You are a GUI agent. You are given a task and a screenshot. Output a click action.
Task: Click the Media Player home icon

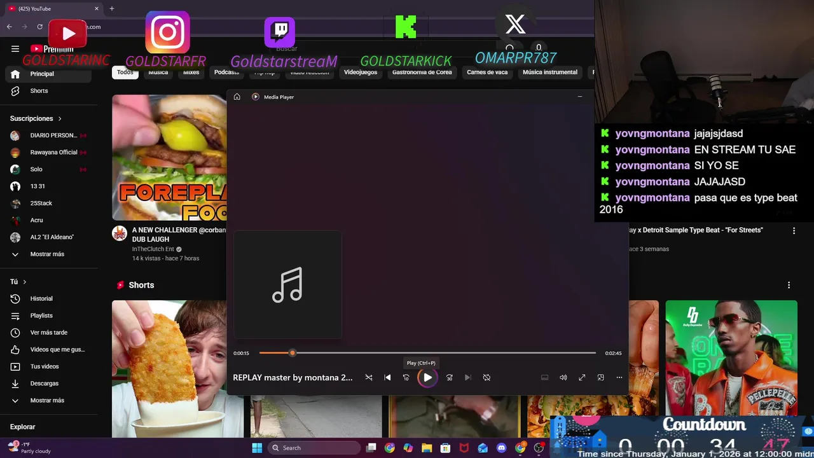pyautogui.click(x=237, y=97)
